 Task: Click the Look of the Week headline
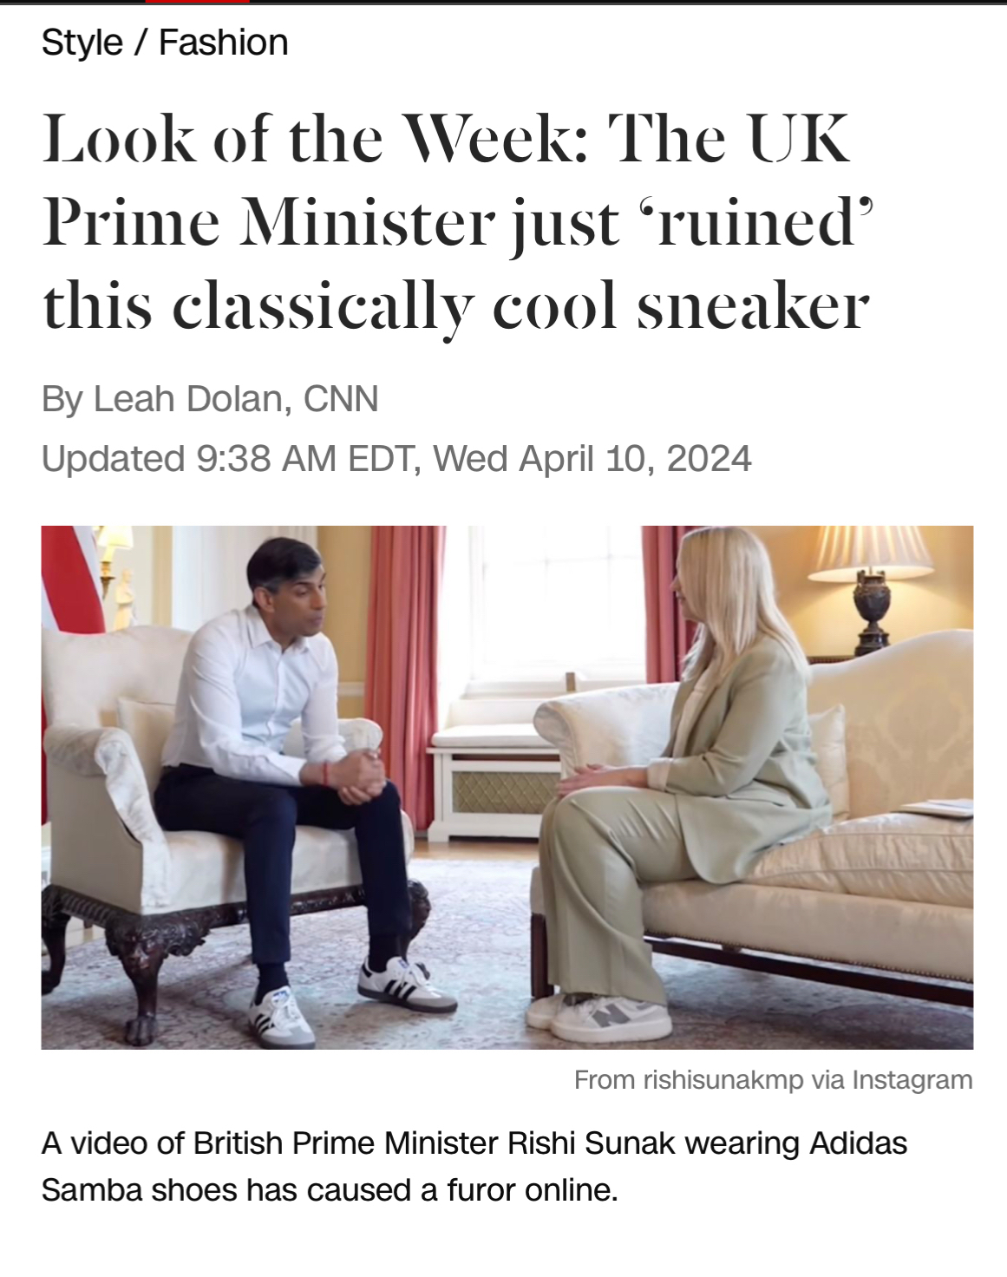click(457, 222)
